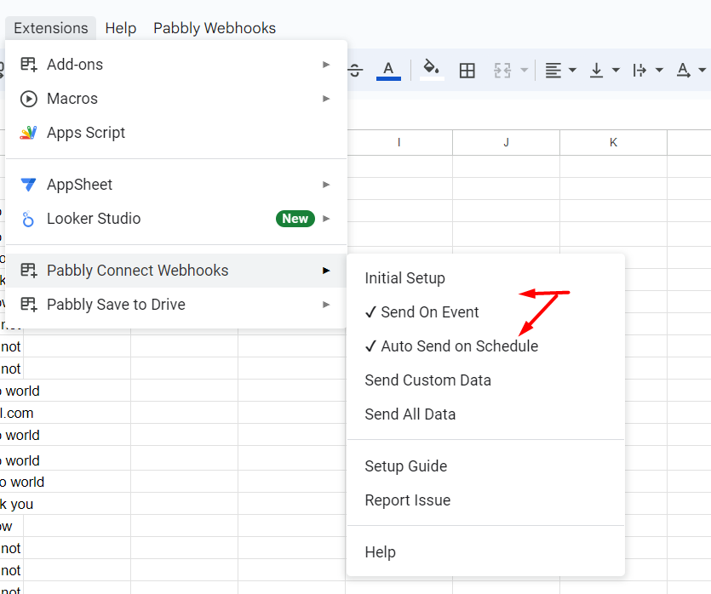Expand the Add-ons submenu arrow
Viewport: 711px width, 594px height.
point(326,65)
